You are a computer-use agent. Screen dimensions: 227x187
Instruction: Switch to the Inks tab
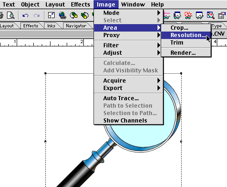pyautogui.click(x=51, y=26)
